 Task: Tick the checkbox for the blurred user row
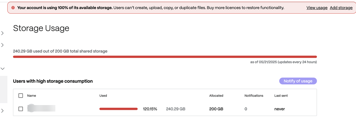point(21,109)
